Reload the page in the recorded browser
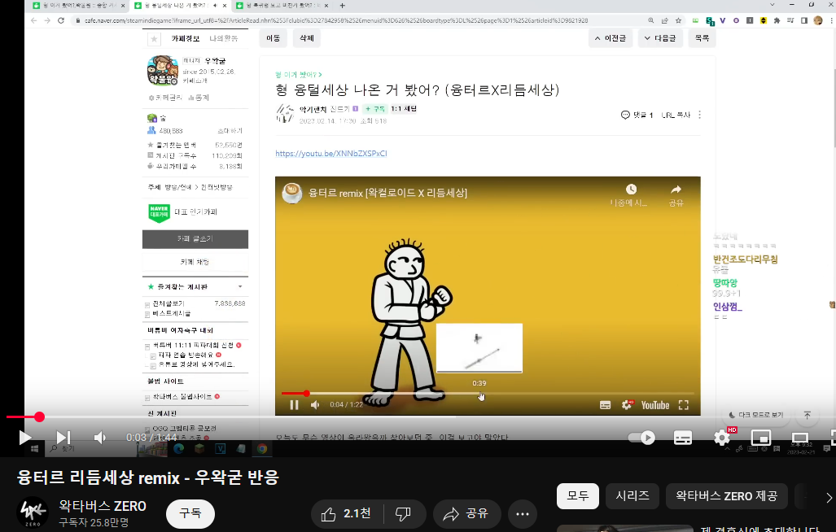Screen dimensions: 836x532 point(61,20)
